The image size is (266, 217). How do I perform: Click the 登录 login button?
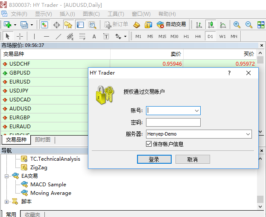(x=154, y=159)
